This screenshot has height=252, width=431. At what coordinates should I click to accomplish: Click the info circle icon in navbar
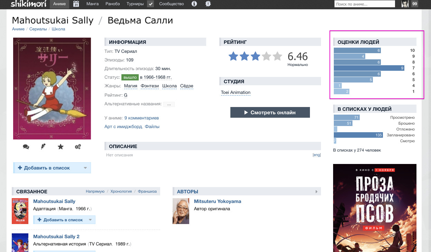194,4
